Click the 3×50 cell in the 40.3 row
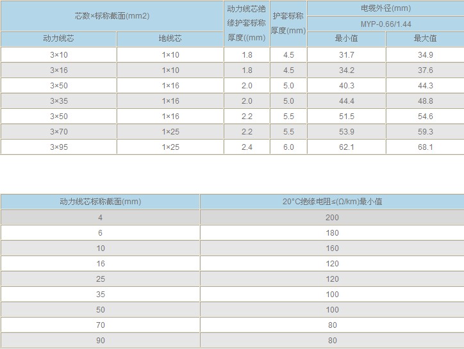Viewport: 464px width, 349px height. click(x=58, y=85)
